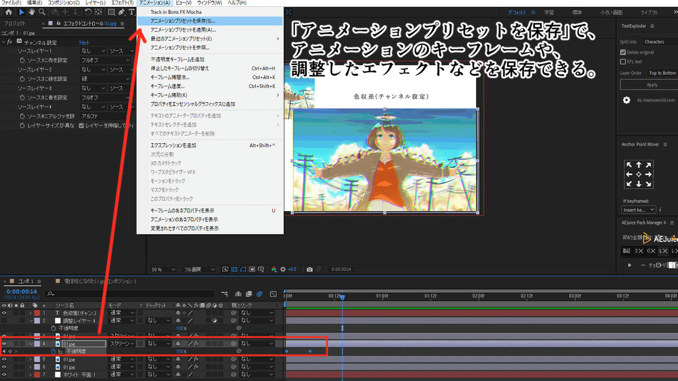This screenshot has width=678, height=381.
Task: Click the center anchor point icon
Action: point(638,174)
